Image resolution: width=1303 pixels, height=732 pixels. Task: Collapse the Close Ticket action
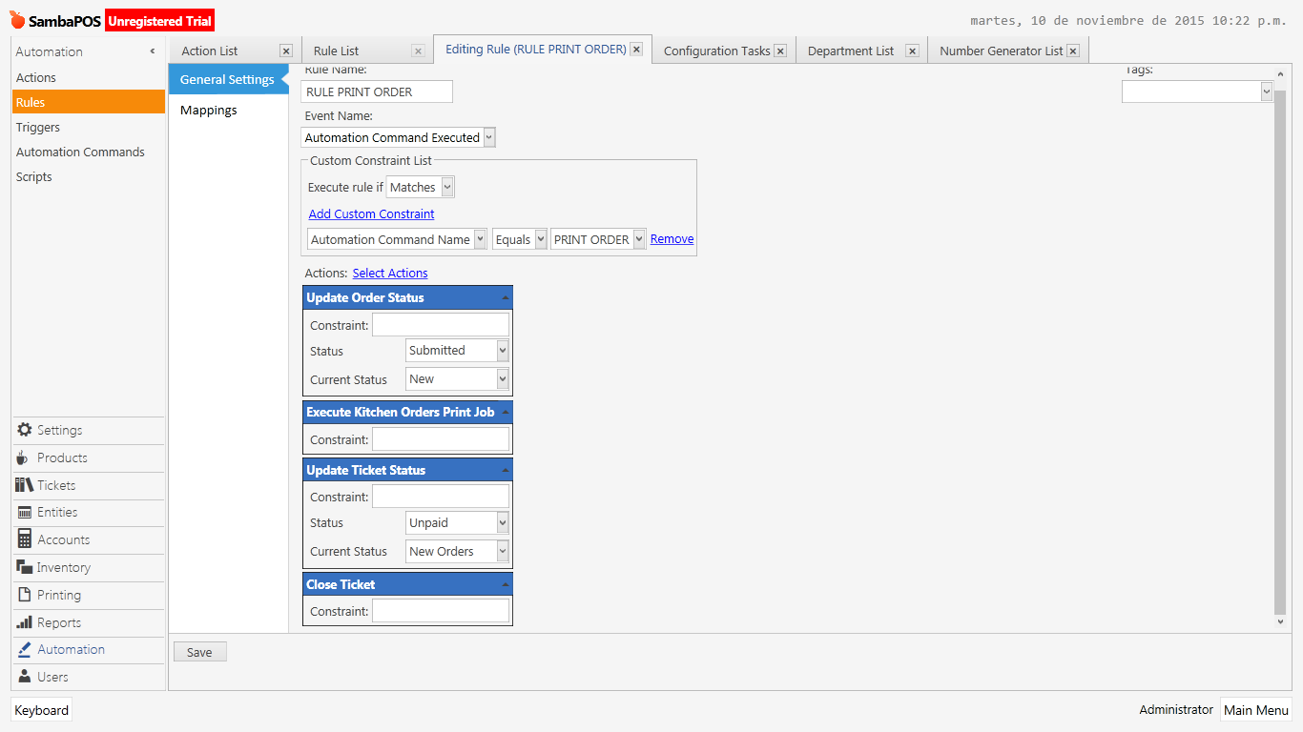pos(505,582)
